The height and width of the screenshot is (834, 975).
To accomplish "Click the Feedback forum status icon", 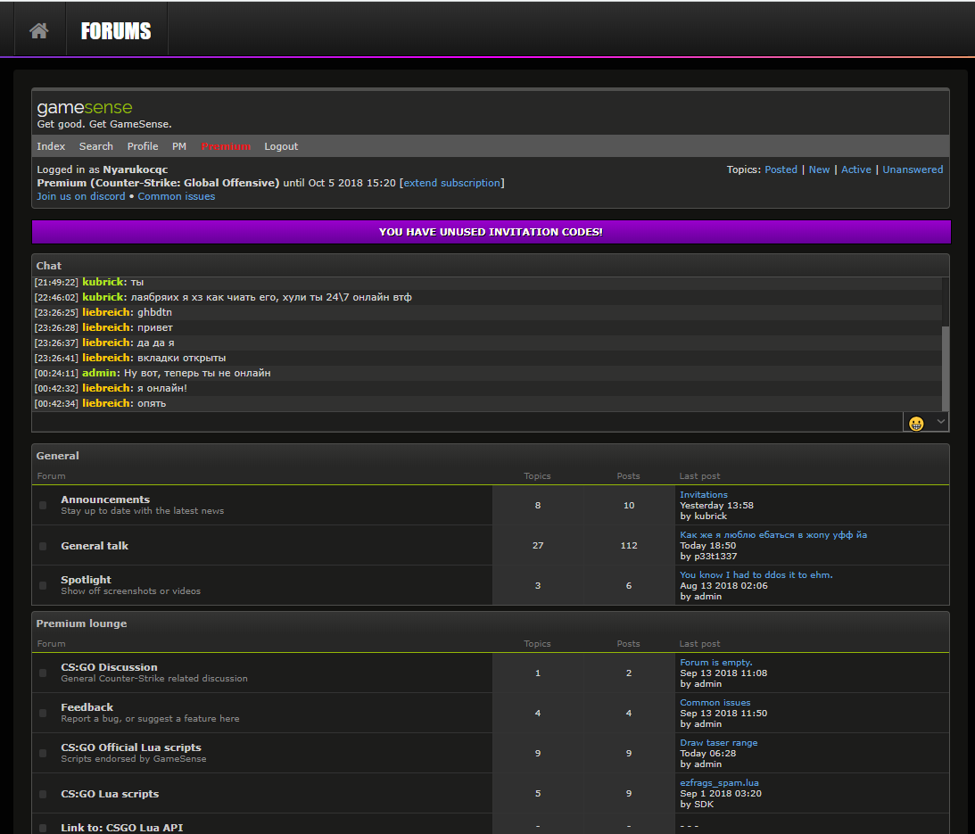I will coord(43,713).
